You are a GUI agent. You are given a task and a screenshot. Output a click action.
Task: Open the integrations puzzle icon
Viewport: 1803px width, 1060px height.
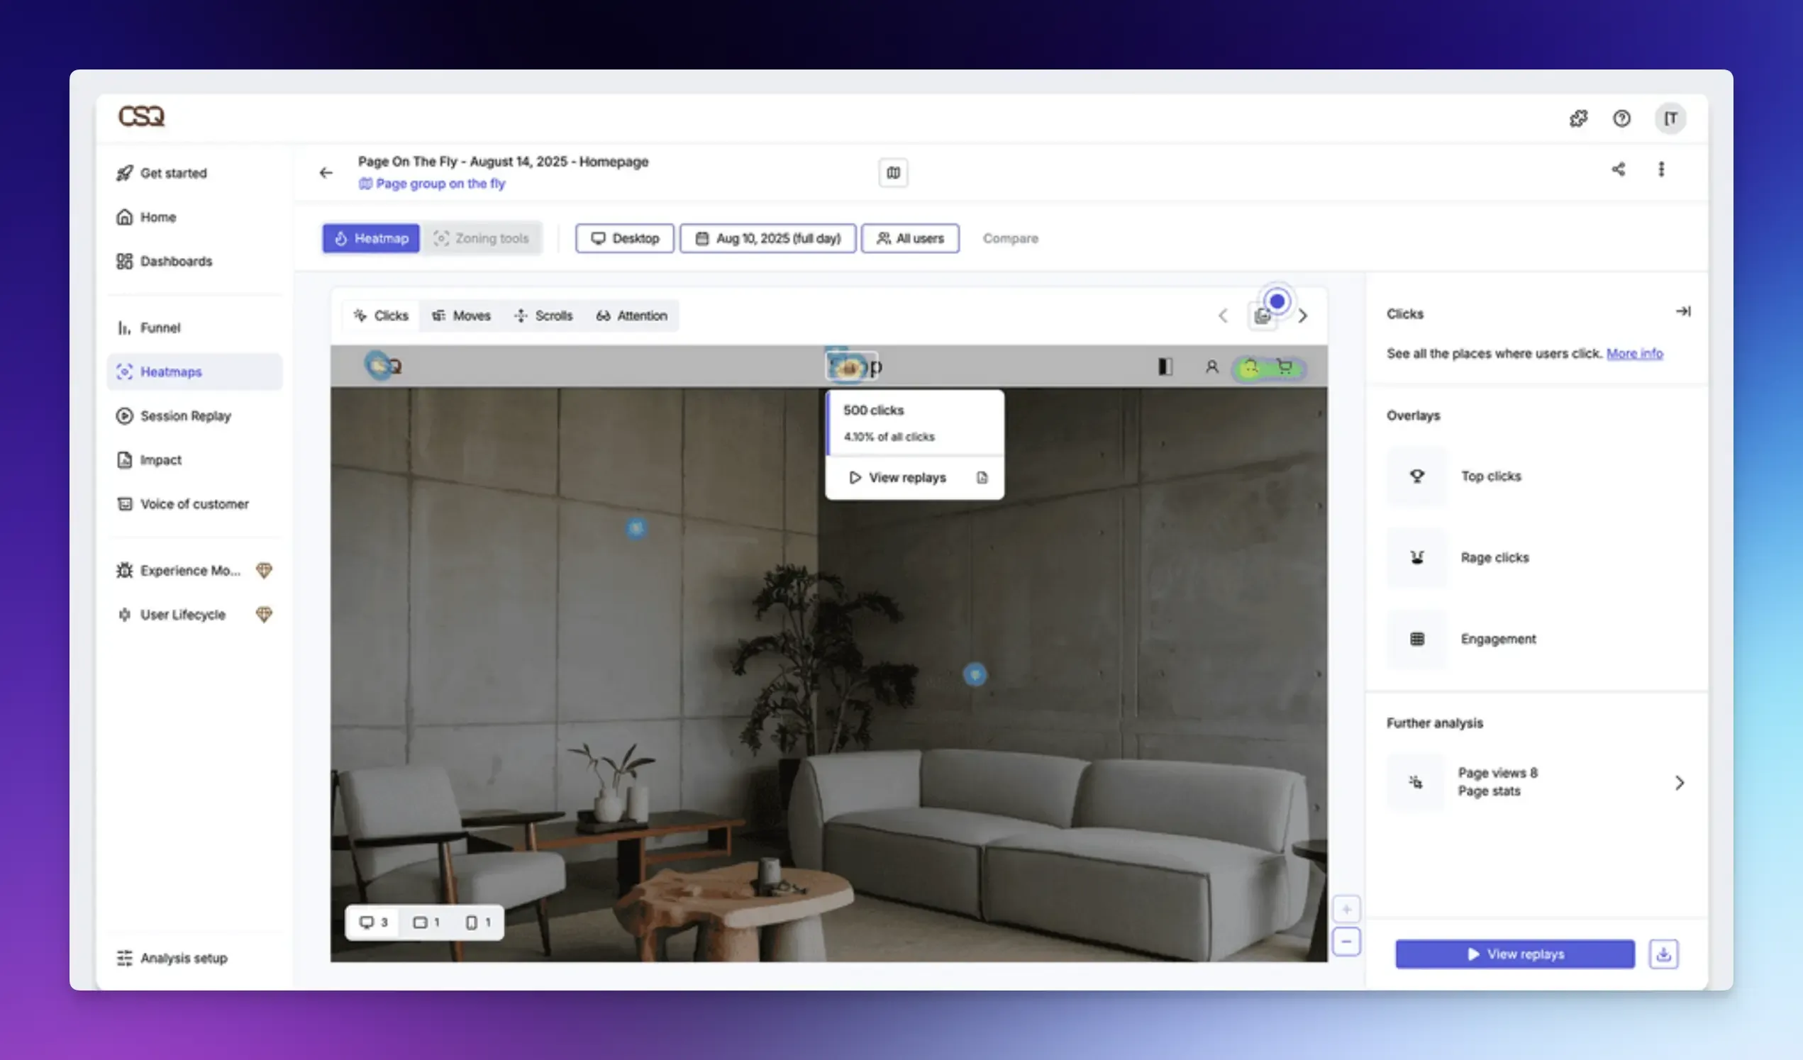click(x=1578, y=118)
